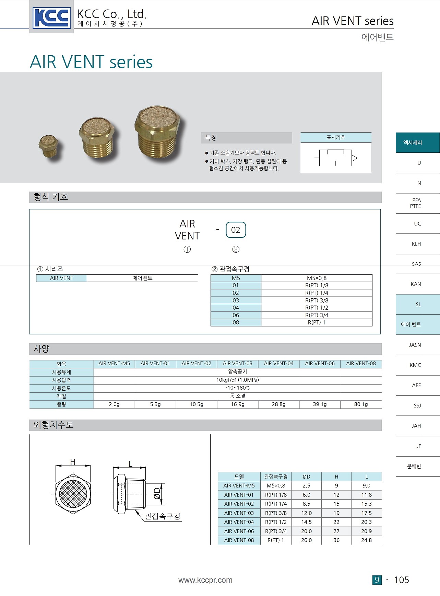Select the PFA PTFE side tab
Image resolution: width=440 pixels, height=596 pixels.
pyautogui.click(x=418, y=203)
